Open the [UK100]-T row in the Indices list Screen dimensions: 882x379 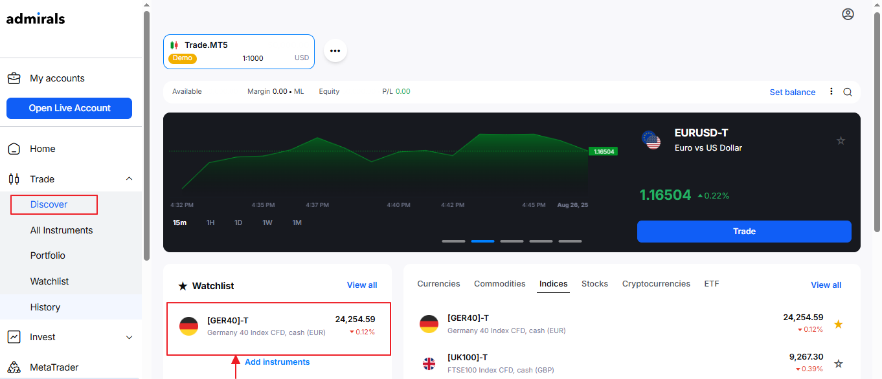coord(631,363)
